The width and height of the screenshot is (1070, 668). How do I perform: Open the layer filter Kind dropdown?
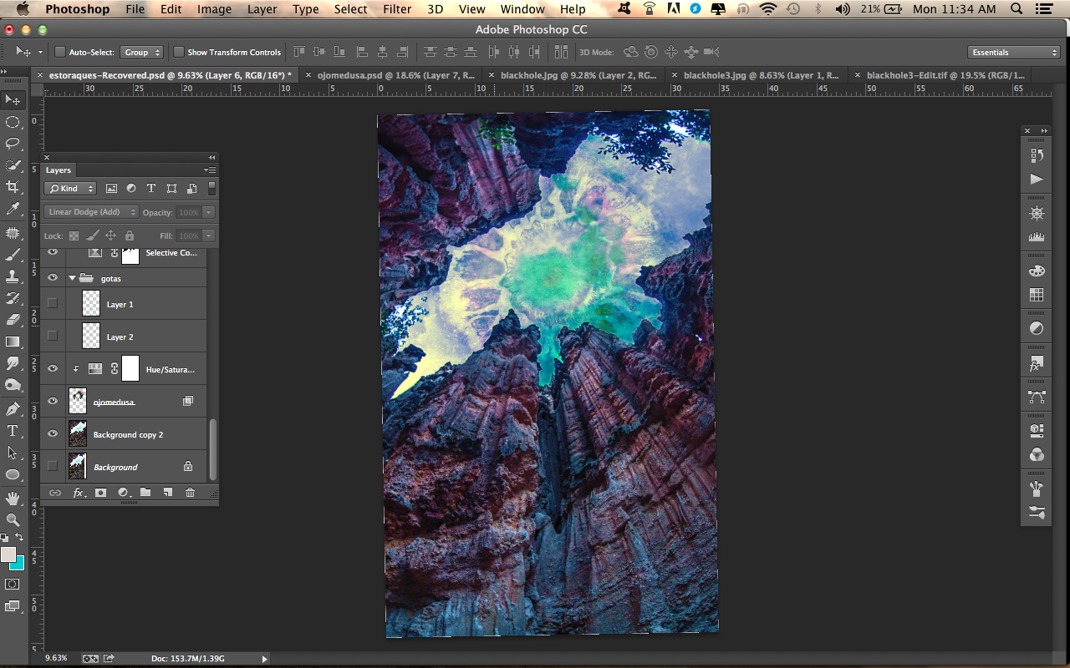coord(71,189)
